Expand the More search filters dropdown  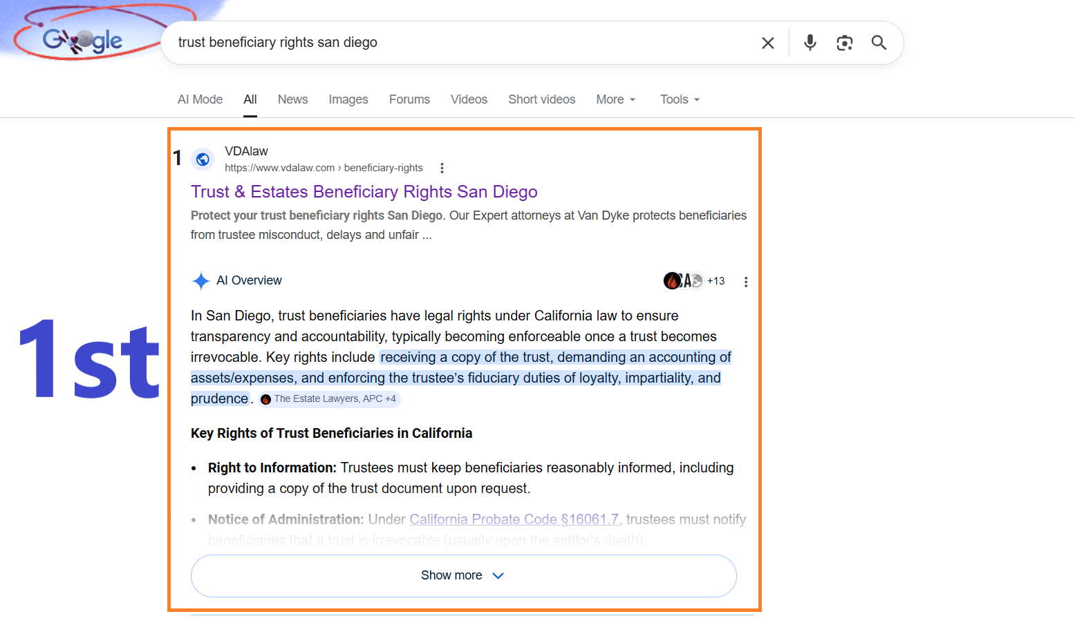(x=615, y=99)
